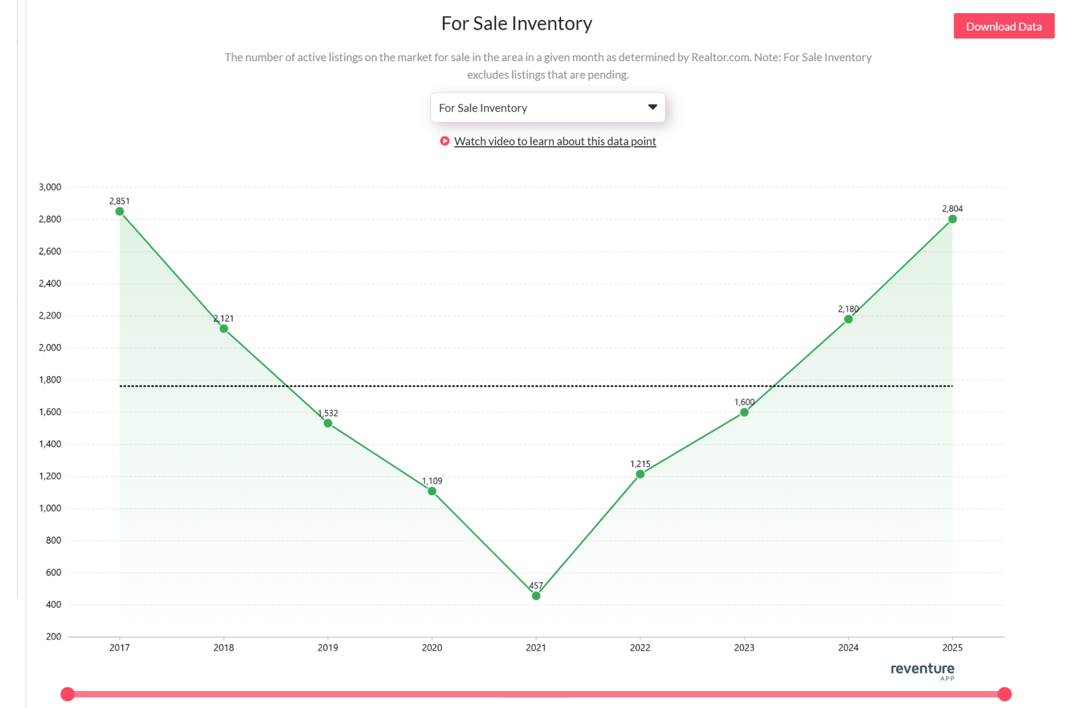Click the red play icon beside the video link
This screenshot has height=708, width=1086.
pyautogui.click(x=444, y=141)
